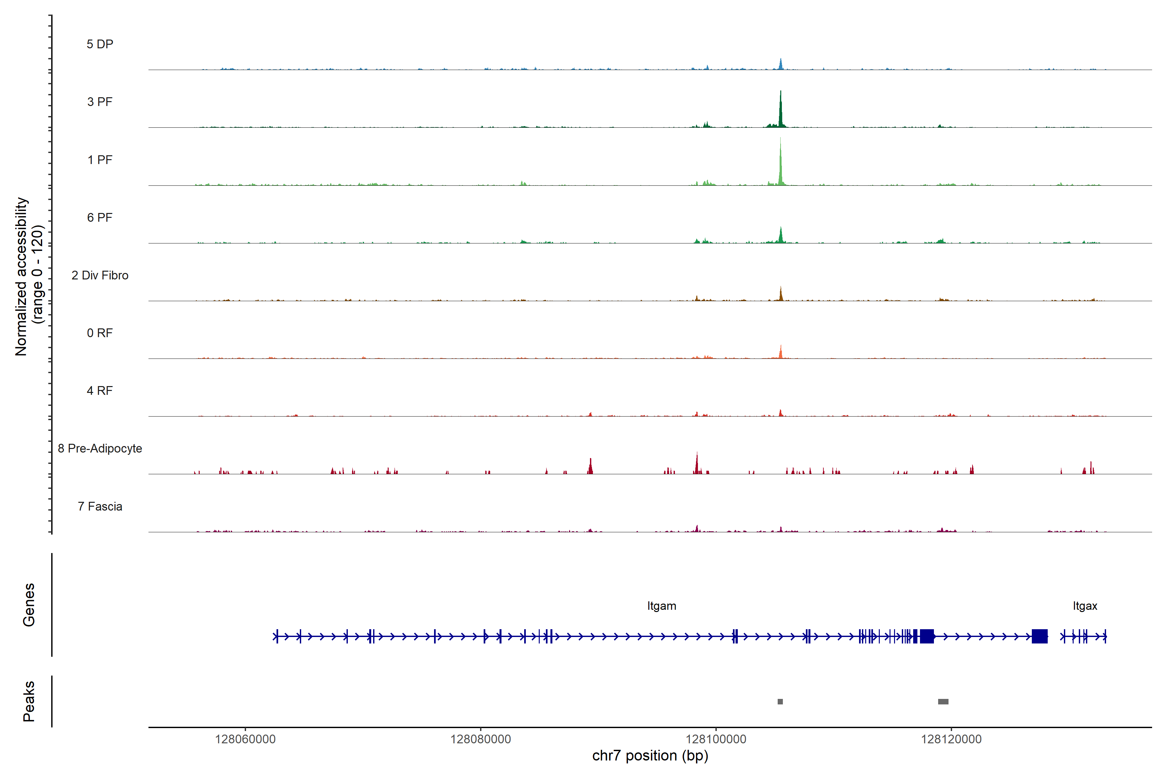1167x778 pixels.
Task: Click the 128060000 axis tick label
Action: [x=245, y=739]
